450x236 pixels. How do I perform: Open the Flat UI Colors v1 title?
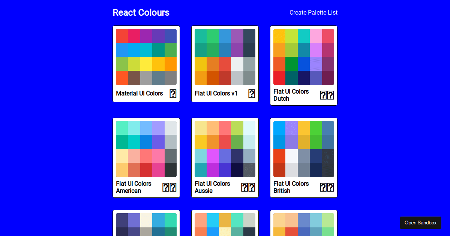[216, 93]
